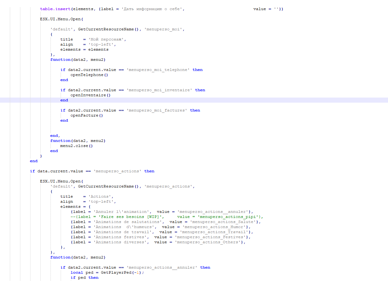Click the 'menuperso_actions_Humor' value

[x=214, y=227]
